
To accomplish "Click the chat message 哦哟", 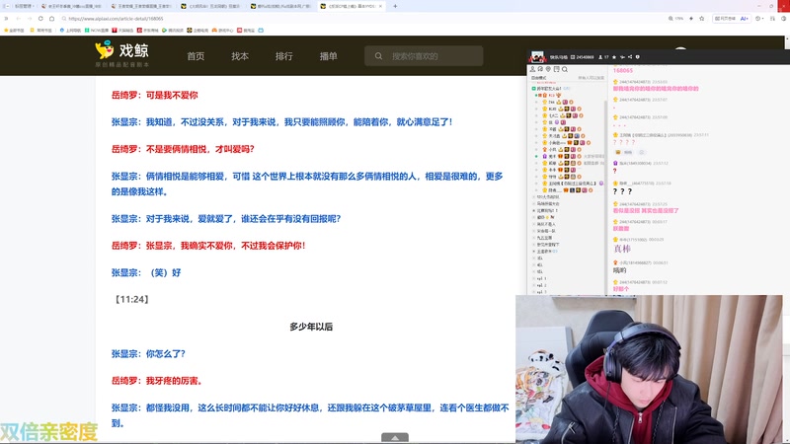I will tap(620, 270).
